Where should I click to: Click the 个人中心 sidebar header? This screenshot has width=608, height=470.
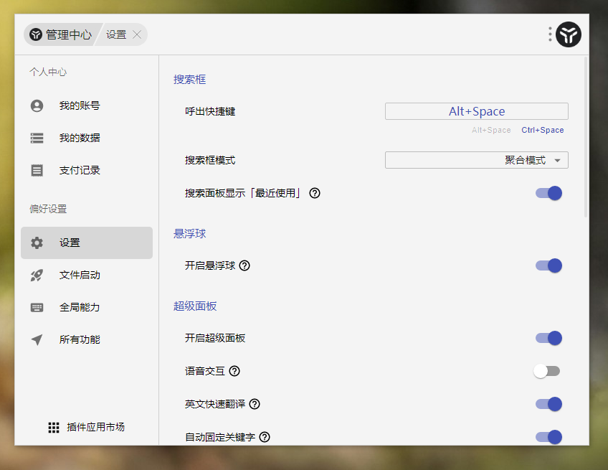pos(48,72)
